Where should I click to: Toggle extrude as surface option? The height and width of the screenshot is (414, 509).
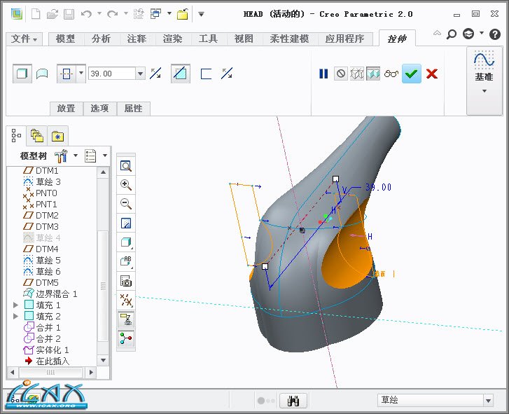pyautogui.click(x=43, y=74)
